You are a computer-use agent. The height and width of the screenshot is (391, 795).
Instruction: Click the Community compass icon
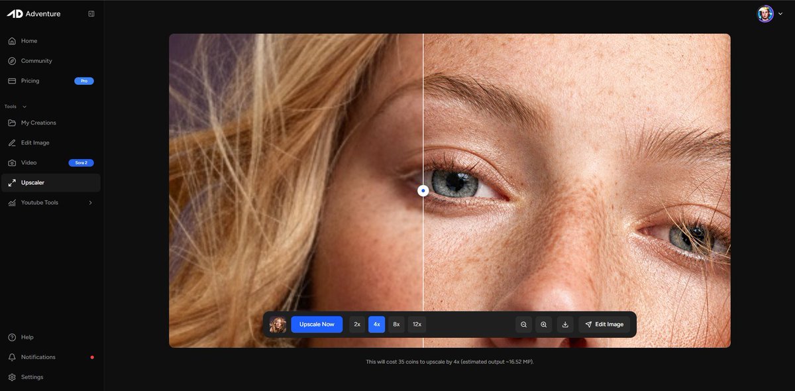[12, 61]
